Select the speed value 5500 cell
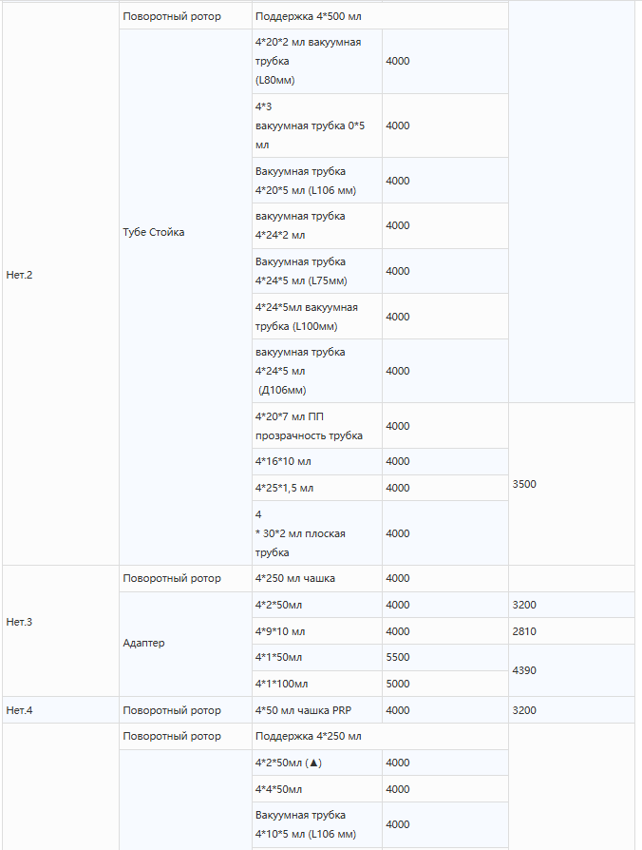This screenshot has width=642, height=850. (398, 658)
